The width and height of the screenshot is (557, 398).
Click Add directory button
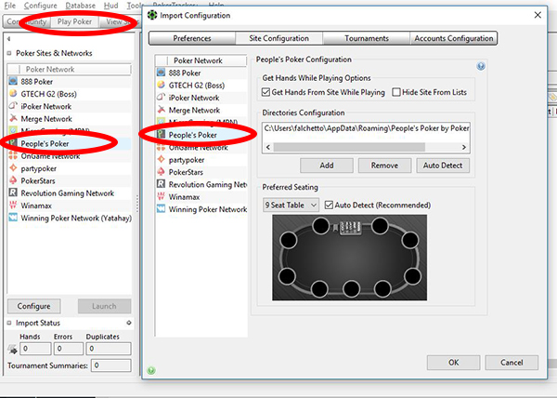point(327,166)
